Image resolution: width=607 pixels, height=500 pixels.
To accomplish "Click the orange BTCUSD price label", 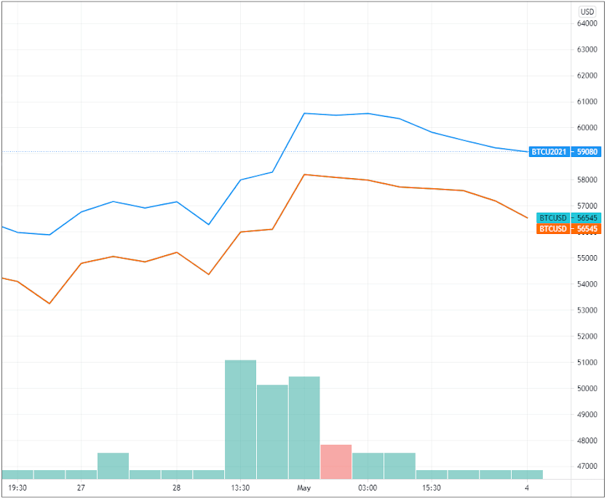I will 553,229.
